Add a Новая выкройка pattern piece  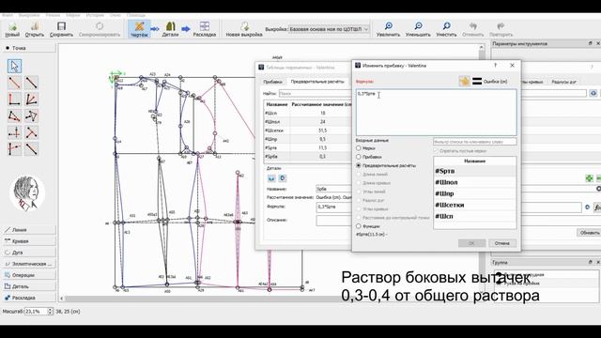(244, 29)
